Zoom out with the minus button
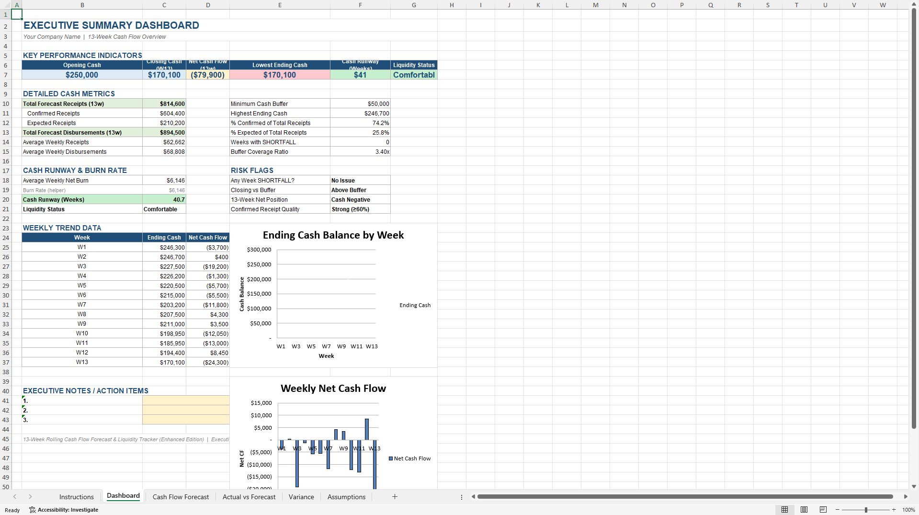 click(x=838, y=510)
